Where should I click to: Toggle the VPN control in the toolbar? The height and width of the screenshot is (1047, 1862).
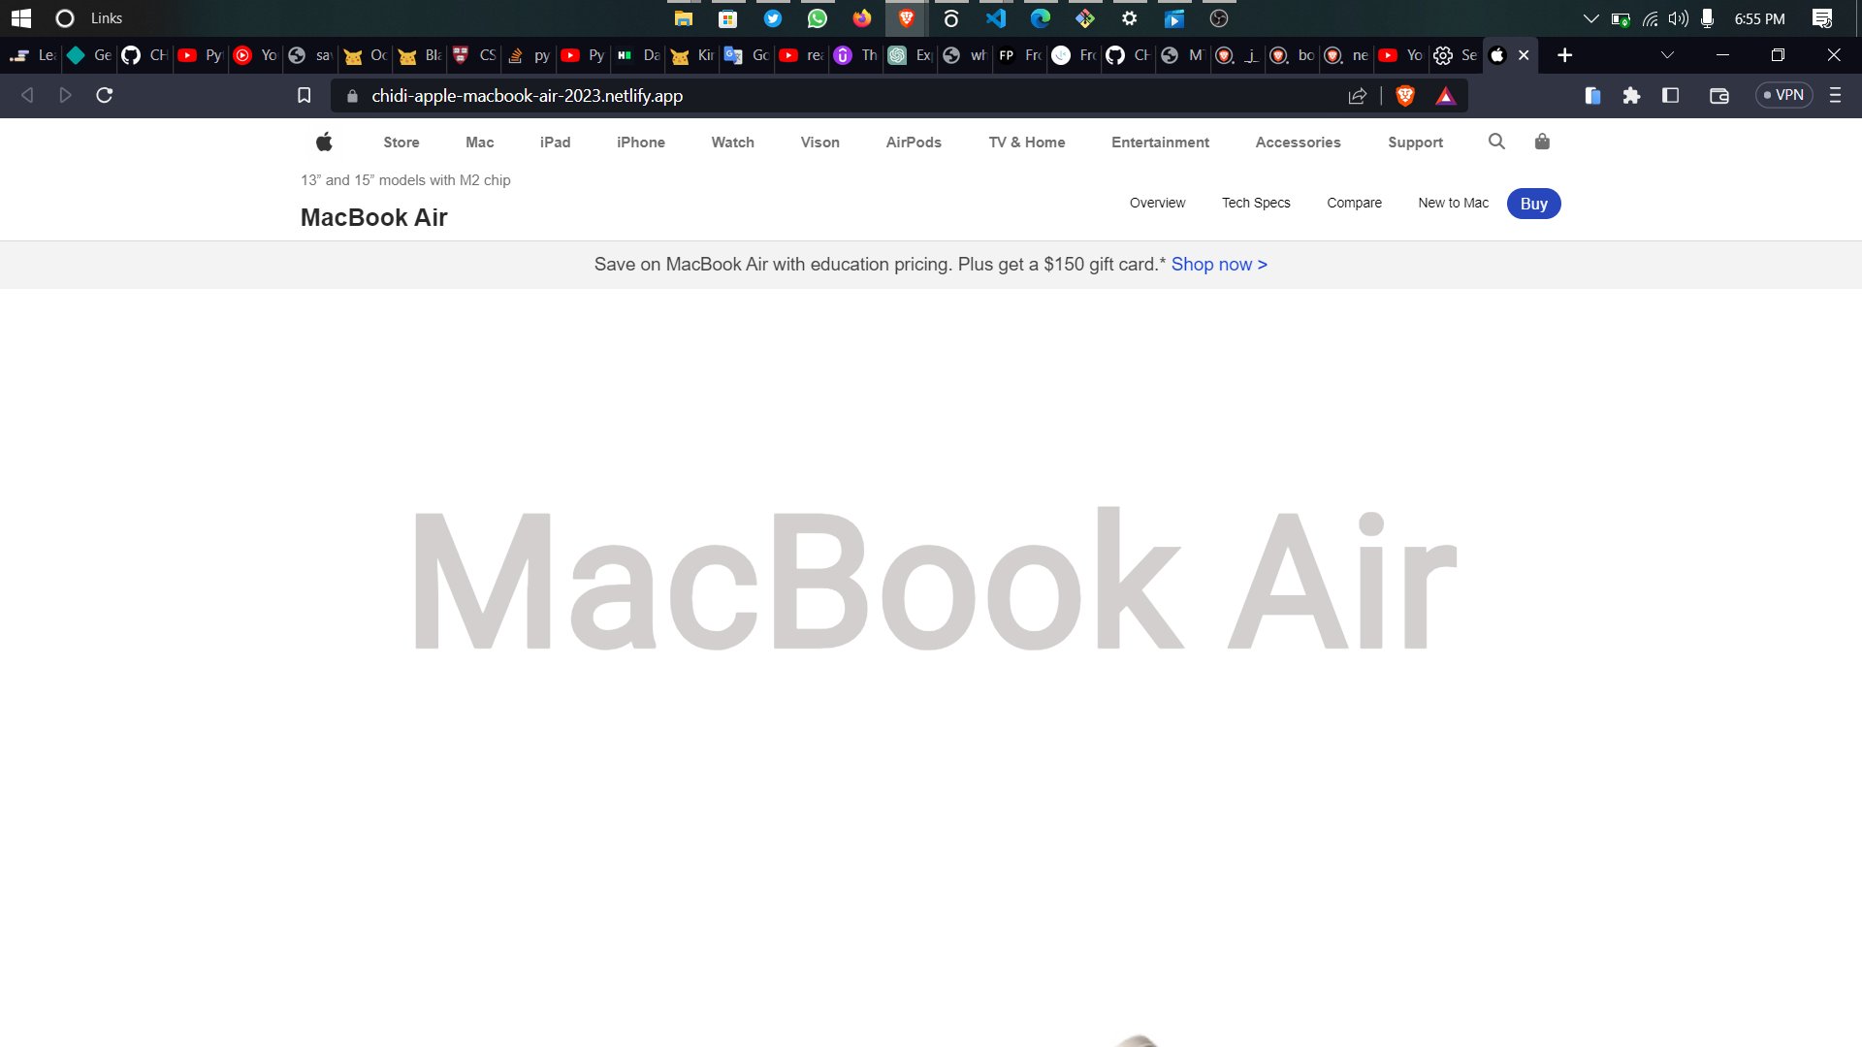click(x=1783, y=95)
